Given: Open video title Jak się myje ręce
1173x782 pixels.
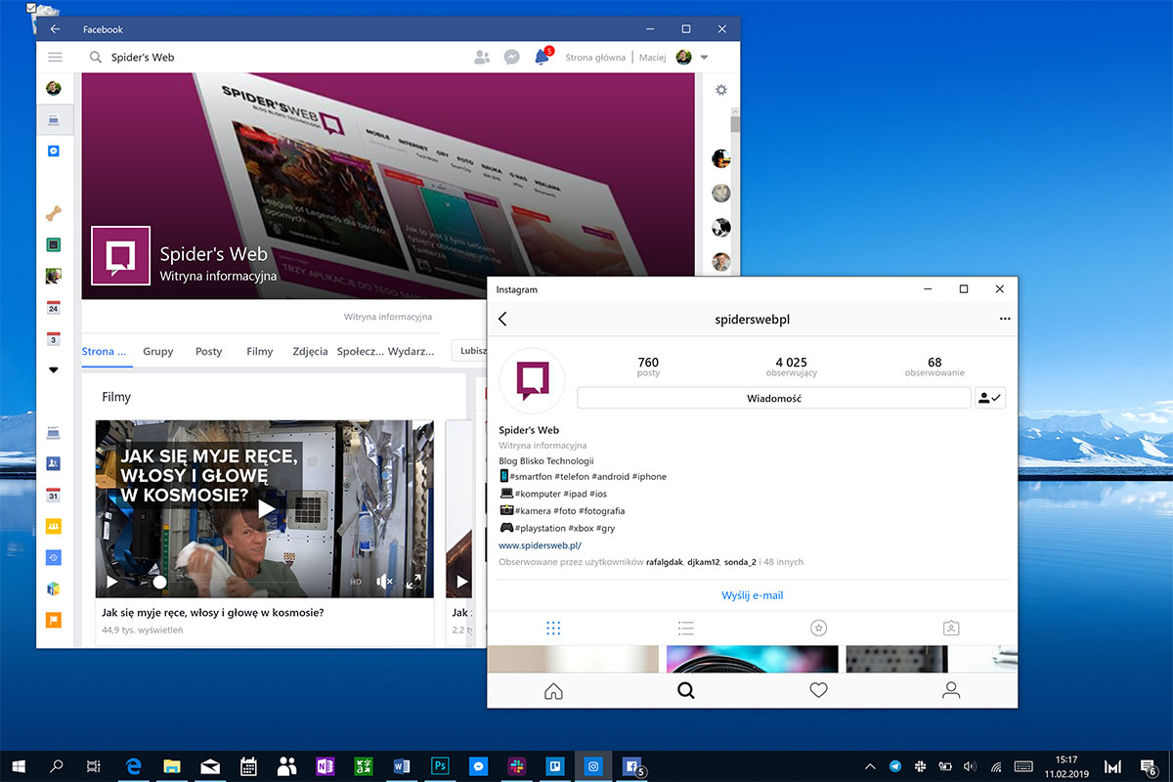Looking at the screenshot, I should click(213, 613).
